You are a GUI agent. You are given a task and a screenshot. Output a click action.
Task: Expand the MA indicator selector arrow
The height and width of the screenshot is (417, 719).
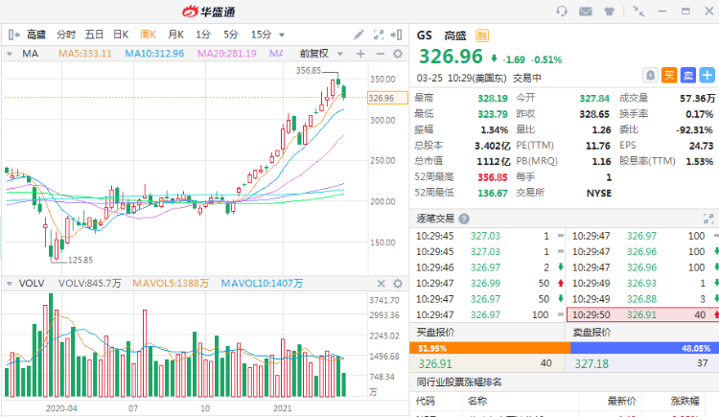(x=10, y=54)
